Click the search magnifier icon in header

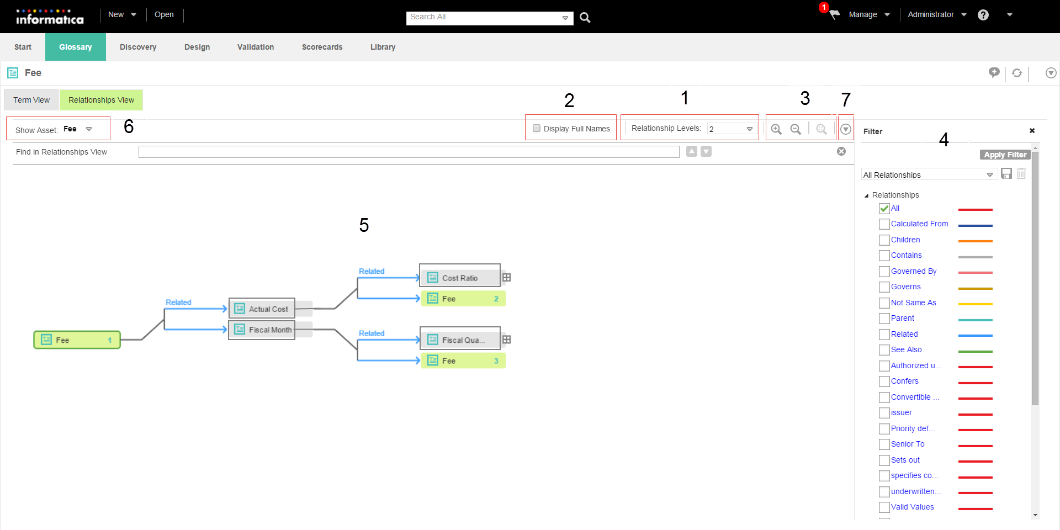coord(585,18)
